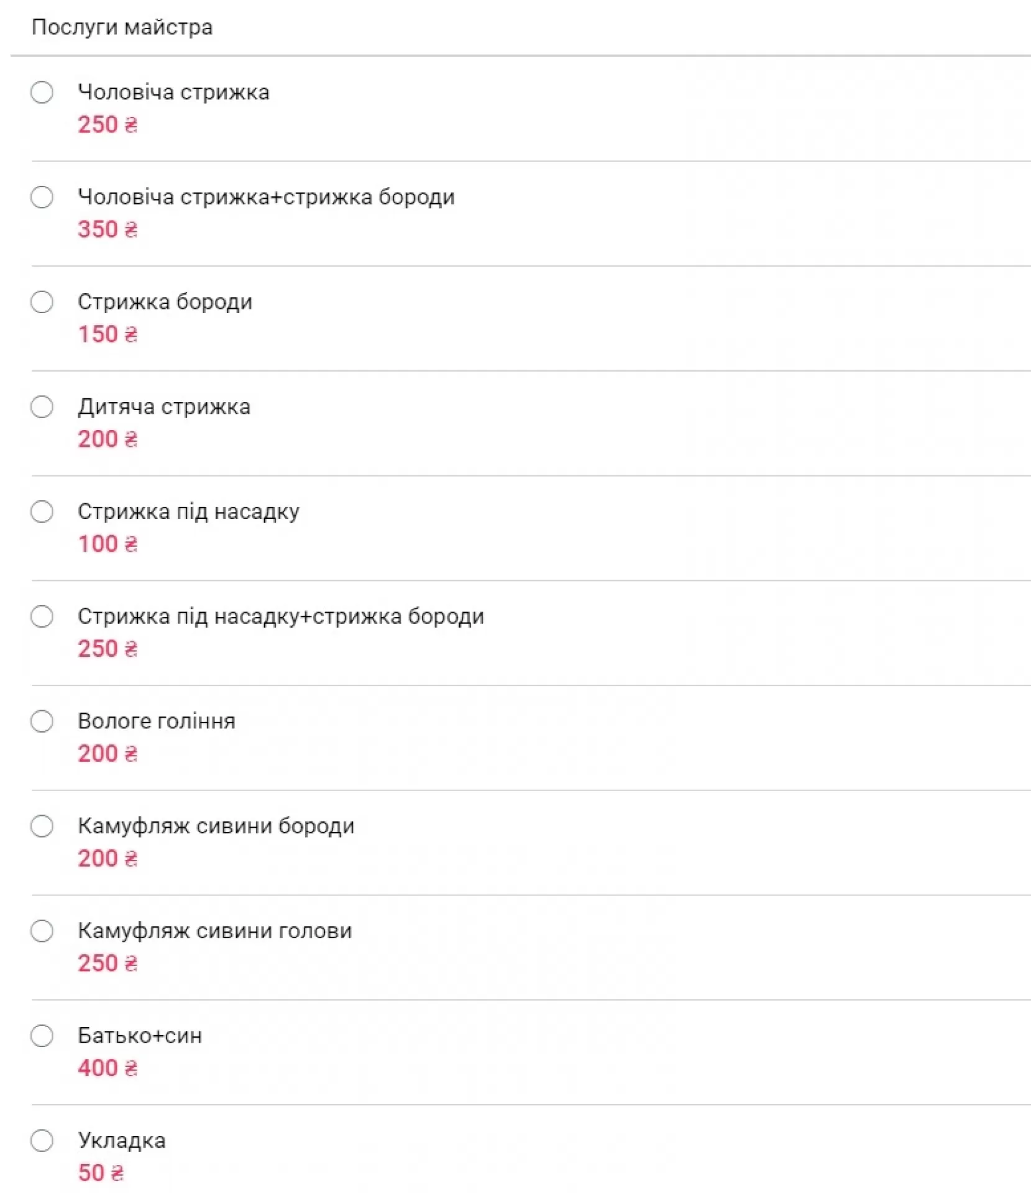This screenshot has height=1193, width=1031.
Task: Click the 400 ₴ price text
Action: tap(107, 1068)
